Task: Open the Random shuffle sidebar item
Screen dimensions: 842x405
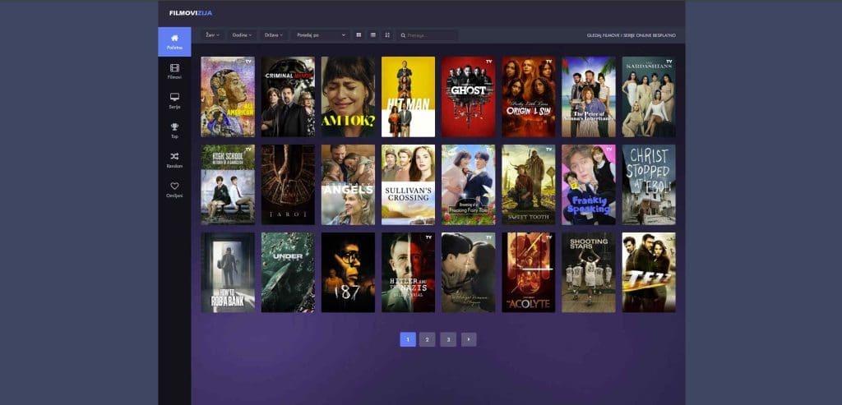Action: tap(174, 160)
